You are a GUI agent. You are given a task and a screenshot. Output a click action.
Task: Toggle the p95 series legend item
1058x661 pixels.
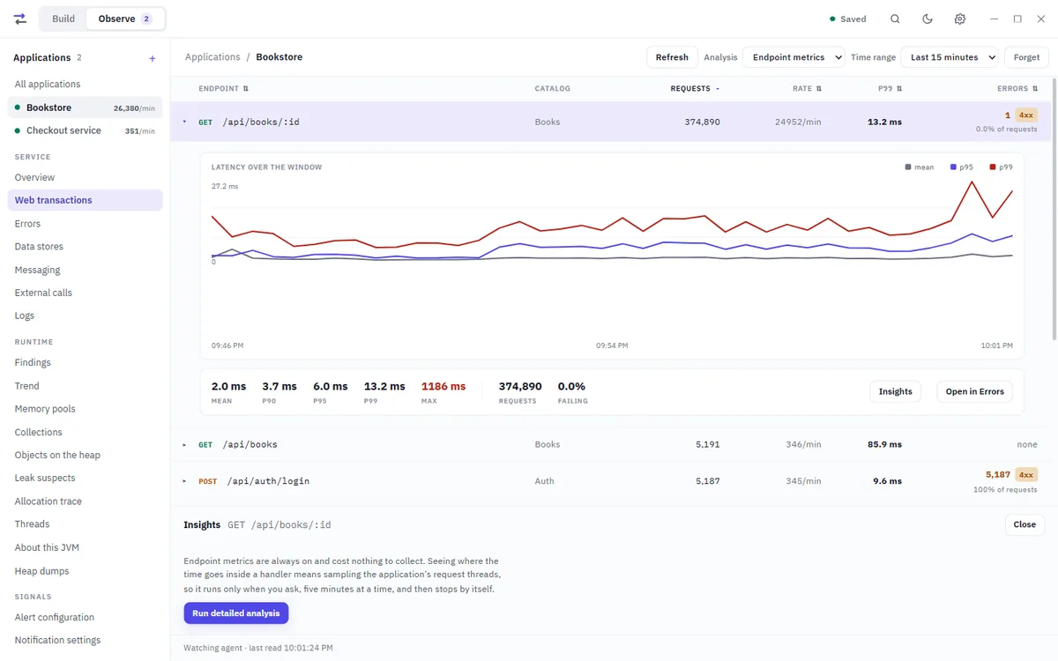[962, 167]
